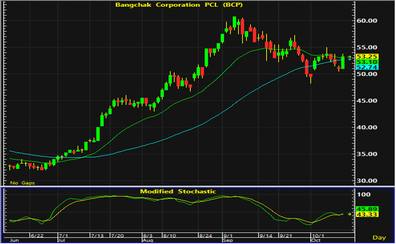Image resolution: width=396 pixels, height=244 pixels.
Task: Click the 55.00 price axis label
Action: click(x=366, y=47)
